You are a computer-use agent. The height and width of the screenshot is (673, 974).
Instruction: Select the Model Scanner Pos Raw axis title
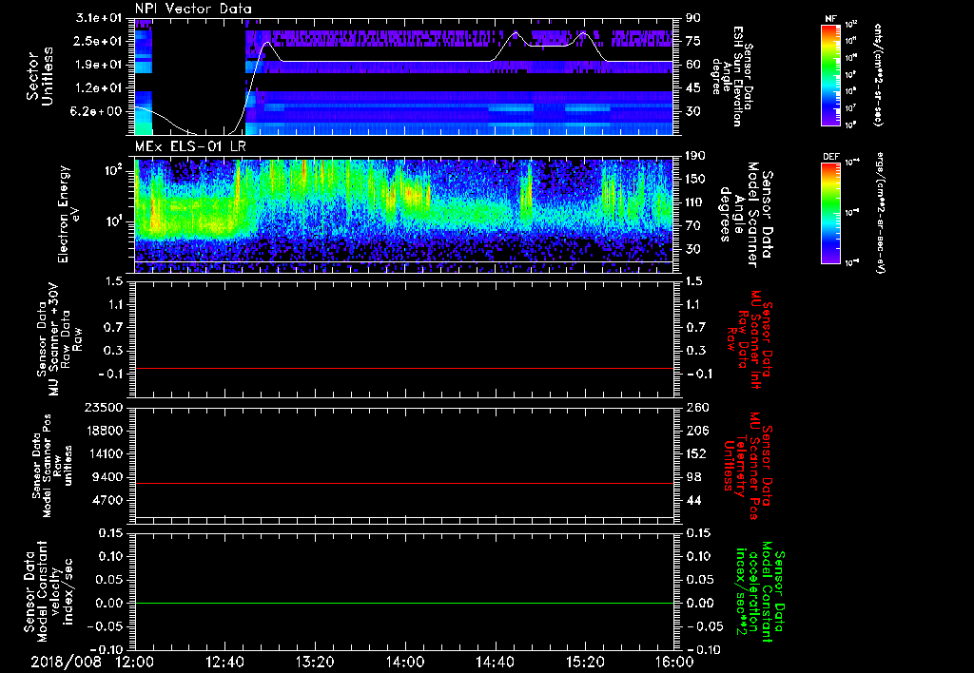tap(53, 466)
